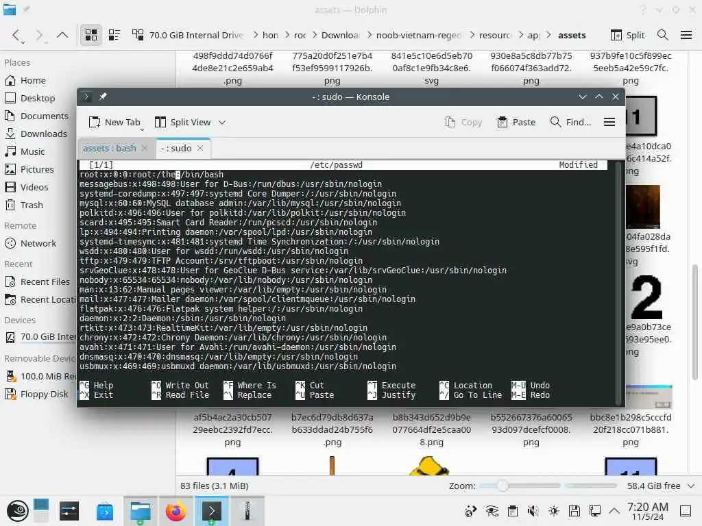Expand Split View dropdown arrow

(x=222, y=122)
